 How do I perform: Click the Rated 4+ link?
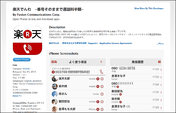click(x=17, y=96)
